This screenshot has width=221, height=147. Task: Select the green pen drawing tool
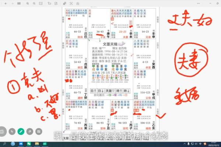point(21,132)
